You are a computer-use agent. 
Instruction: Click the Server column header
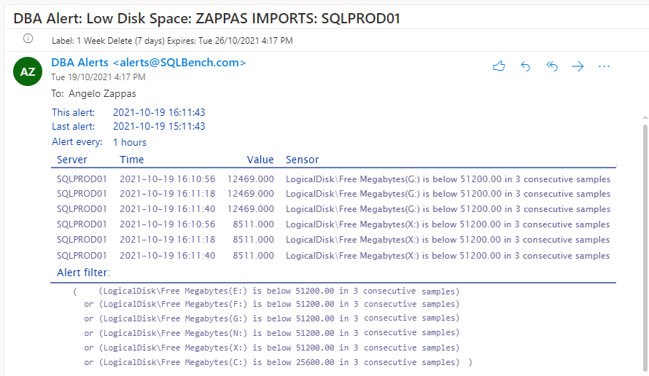[72, 160]
